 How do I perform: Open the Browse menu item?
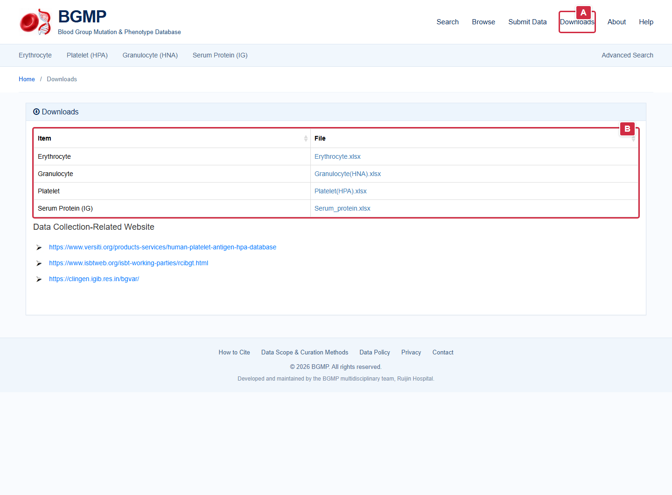tap(483, 22)
